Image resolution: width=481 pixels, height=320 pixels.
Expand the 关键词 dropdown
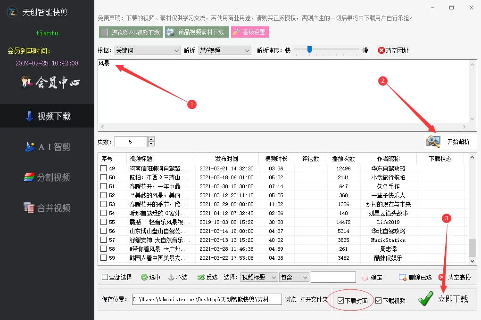pos(177,50)
